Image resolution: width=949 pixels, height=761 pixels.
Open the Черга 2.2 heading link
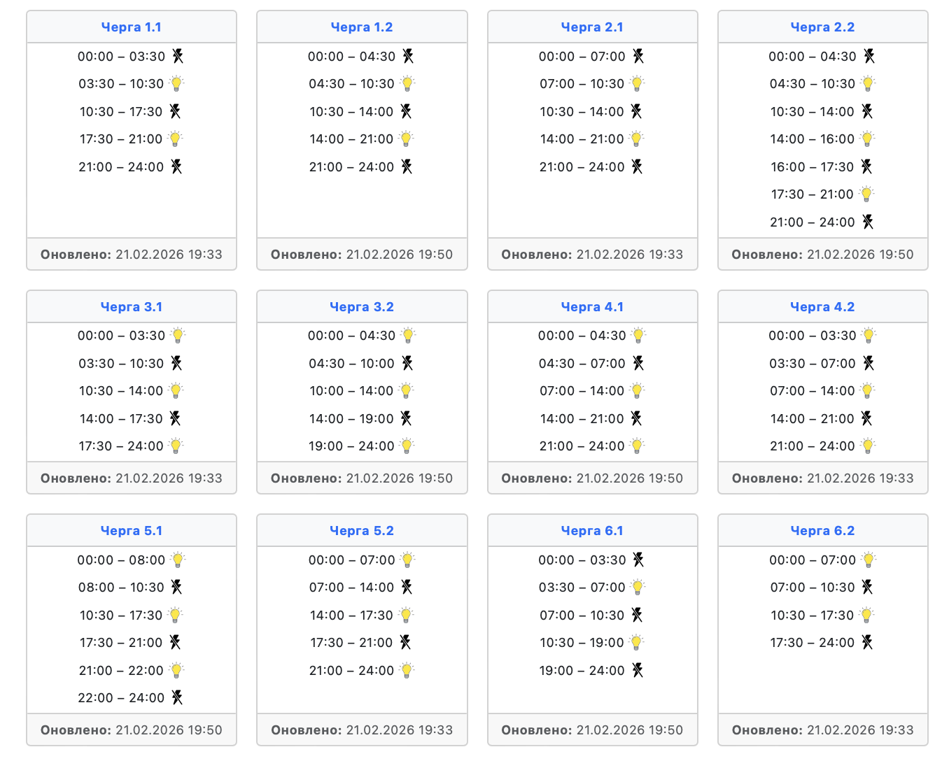tap(822, 27)
